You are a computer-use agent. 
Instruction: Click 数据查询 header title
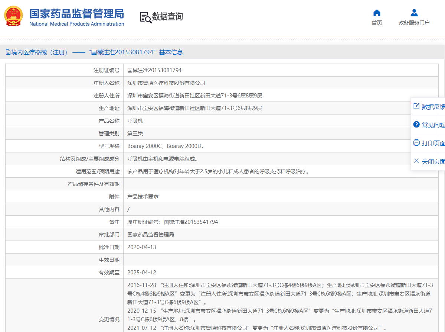(167, 16)
